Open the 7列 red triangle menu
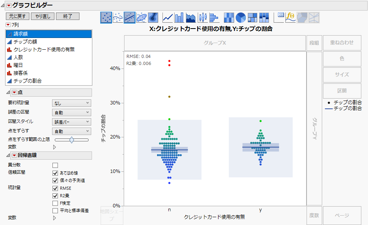This screenshot has width=368, height=225. pyautogui.click(x=8, y=25)
